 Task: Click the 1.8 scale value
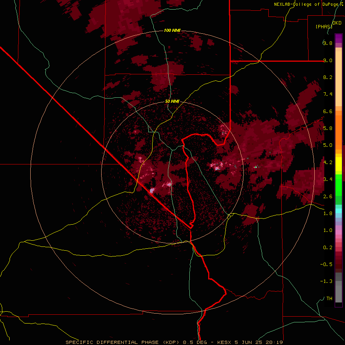pos(327,214)
